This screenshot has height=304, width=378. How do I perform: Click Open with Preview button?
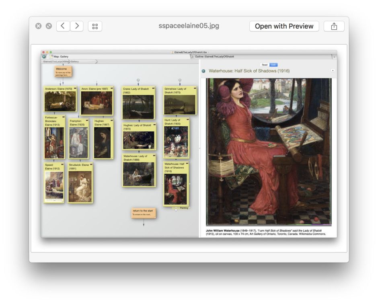pyautogui.click(x=284, y=26)
